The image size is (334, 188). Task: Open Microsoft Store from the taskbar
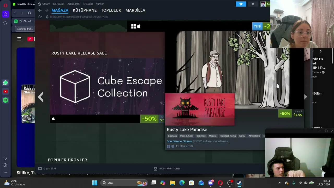tap(192, 183)
